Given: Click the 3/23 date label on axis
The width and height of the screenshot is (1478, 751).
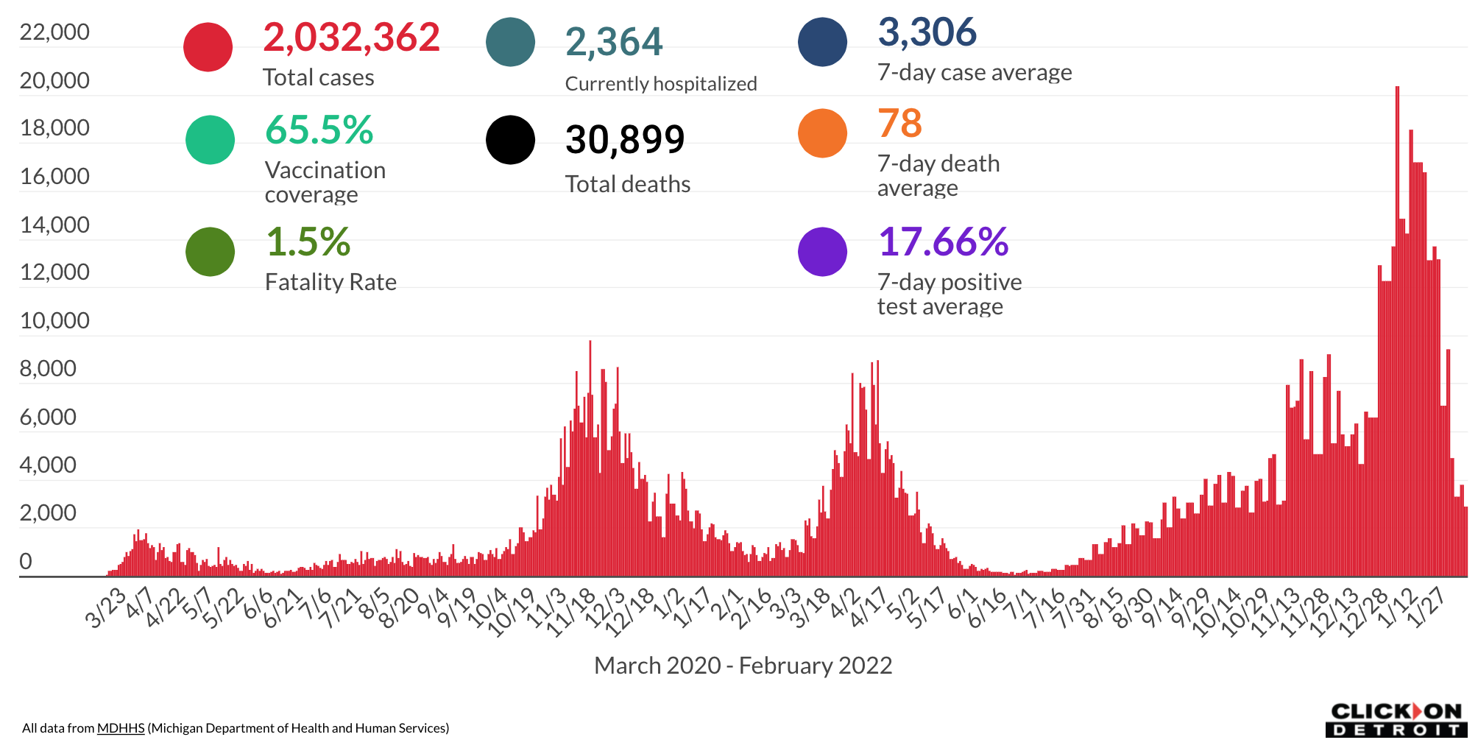Looking at the screenshot, I should [107, 608].
